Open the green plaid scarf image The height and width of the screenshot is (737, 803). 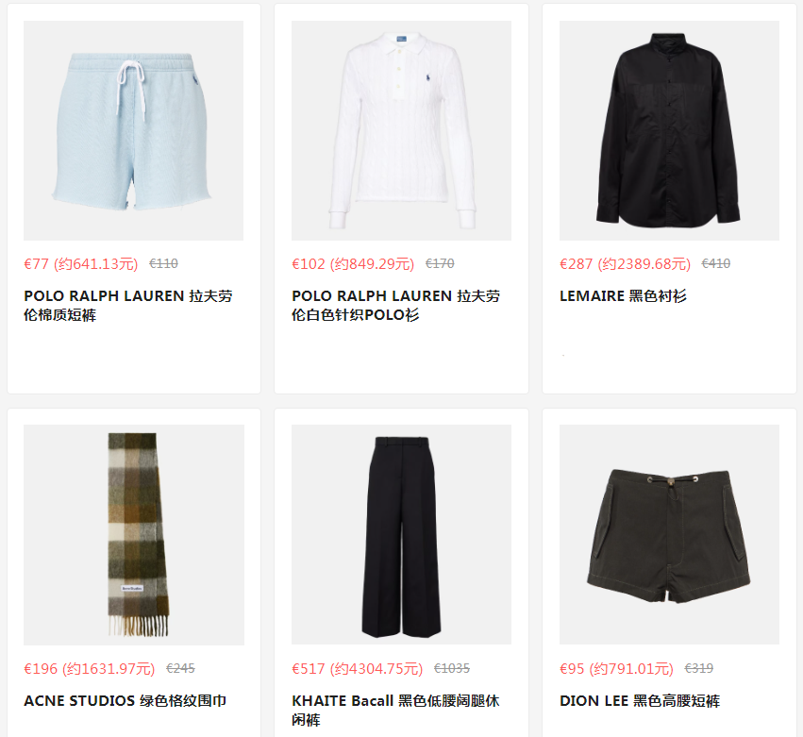coord(134,535)
